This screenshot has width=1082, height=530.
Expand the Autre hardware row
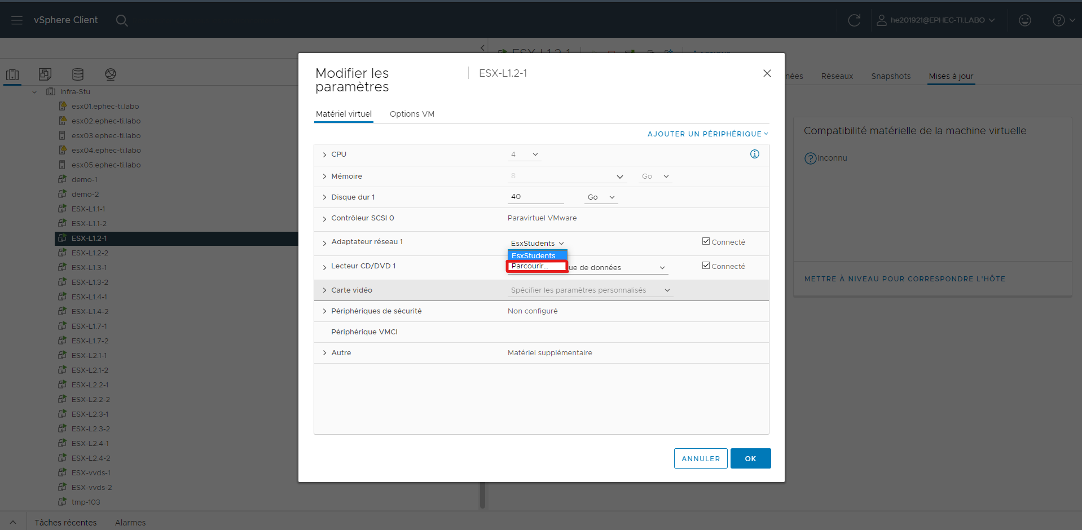pos(324,353)
